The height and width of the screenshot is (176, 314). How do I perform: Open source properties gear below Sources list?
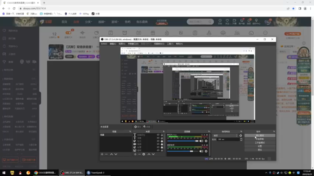[x=144, y=154]
